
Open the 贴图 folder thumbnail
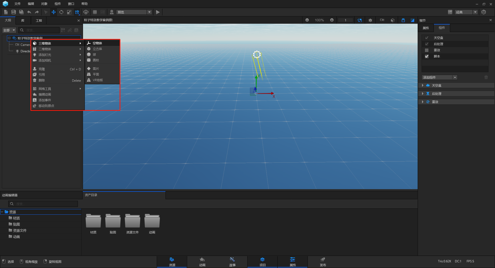[x=113, y=224]
